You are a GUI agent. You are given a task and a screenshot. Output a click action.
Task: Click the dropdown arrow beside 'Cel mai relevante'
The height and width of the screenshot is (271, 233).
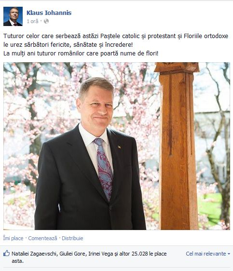pos(229,254)
